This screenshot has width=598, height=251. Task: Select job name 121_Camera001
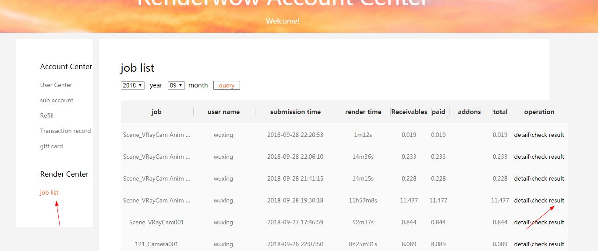tap(156, 244)
